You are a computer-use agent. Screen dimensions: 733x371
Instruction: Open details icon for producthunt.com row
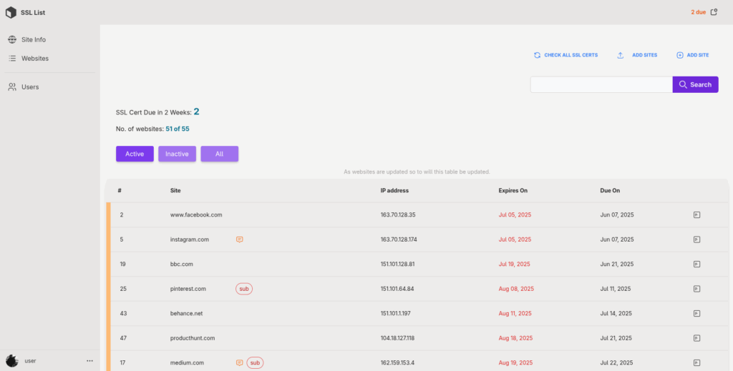point(696,337)
